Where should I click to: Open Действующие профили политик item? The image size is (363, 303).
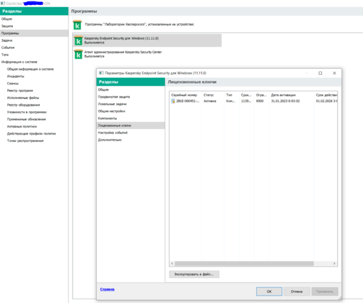point(31,133)
